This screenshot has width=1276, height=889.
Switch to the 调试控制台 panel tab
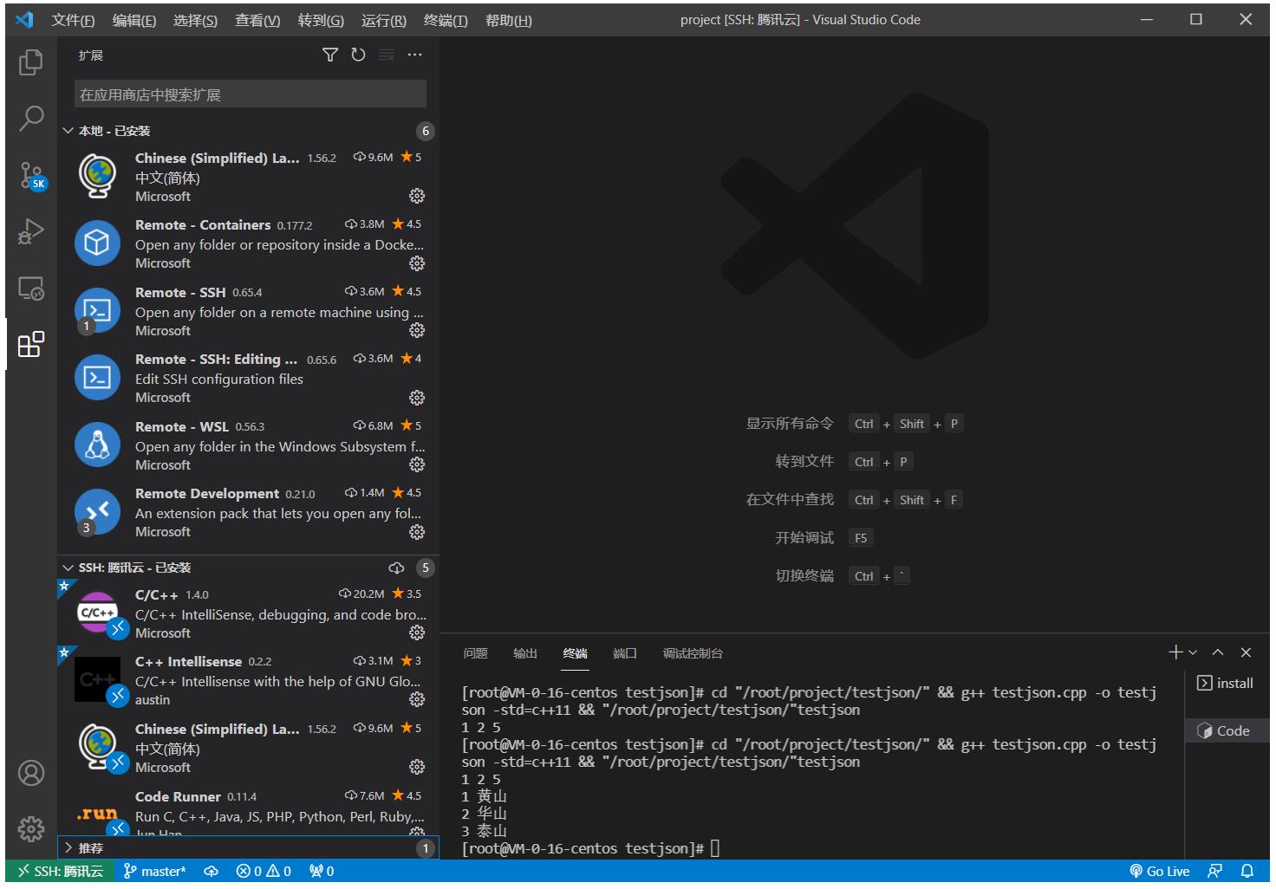(693, 653)
